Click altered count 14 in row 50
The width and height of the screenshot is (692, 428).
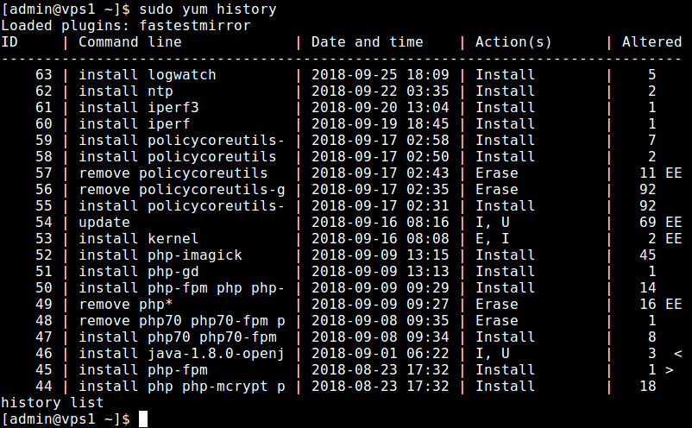tap(648, 287)
